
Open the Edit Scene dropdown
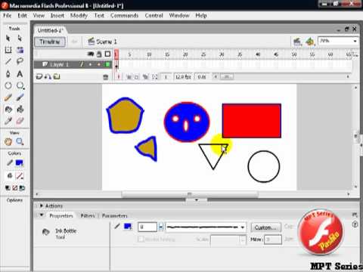(x=297, y=42)
